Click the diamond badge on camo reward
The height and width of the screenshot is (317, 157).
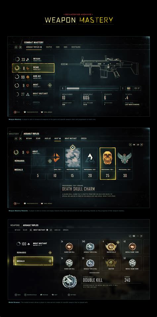[x=73, y=148]
